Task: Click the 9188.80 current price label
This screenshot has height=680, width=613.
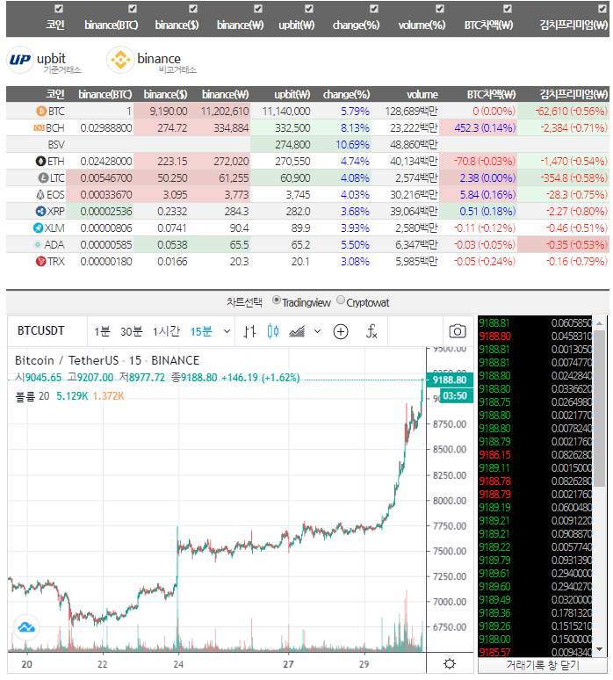Action: [450, 380]
